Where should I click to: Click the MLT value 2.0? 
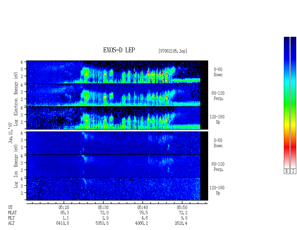click(105, 218)
